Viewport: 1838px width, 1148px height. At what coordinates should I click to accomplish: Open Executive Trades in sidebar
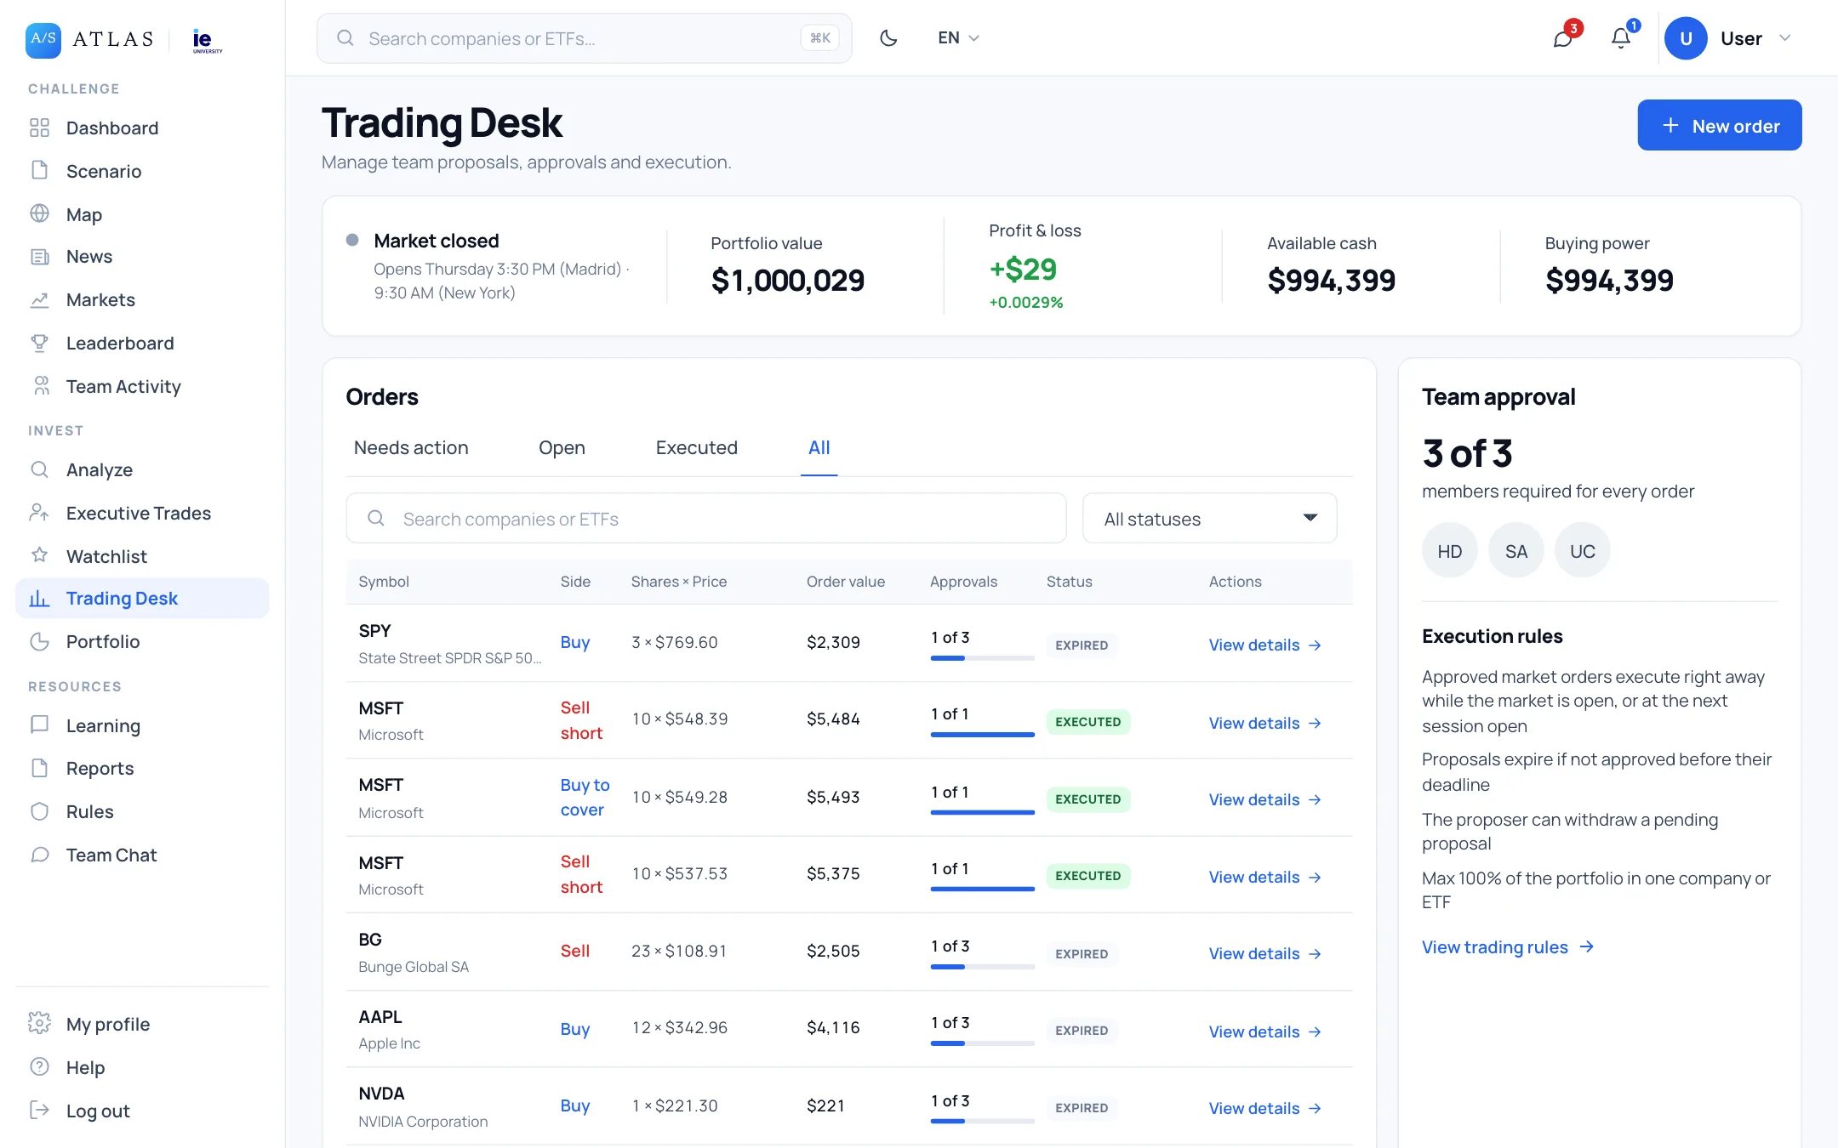(142, 513)
